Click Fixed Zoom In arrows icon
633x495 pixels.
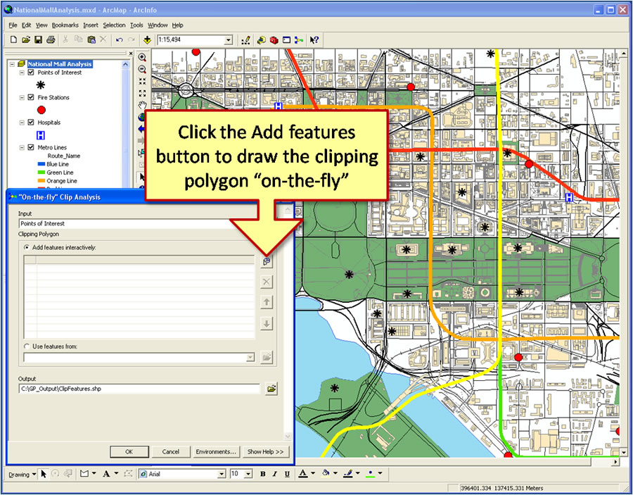(142, 81)
